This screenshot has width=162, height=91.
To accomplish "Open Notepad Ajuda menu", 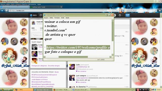I will [x=67, y=18].
